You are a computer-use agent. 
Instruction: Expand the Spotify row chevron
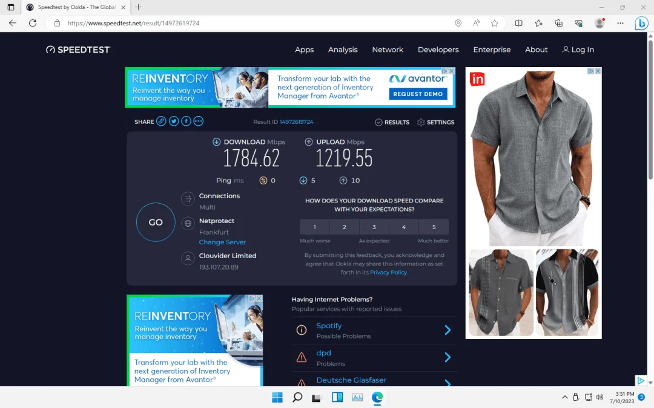click(x=448, y=330)
